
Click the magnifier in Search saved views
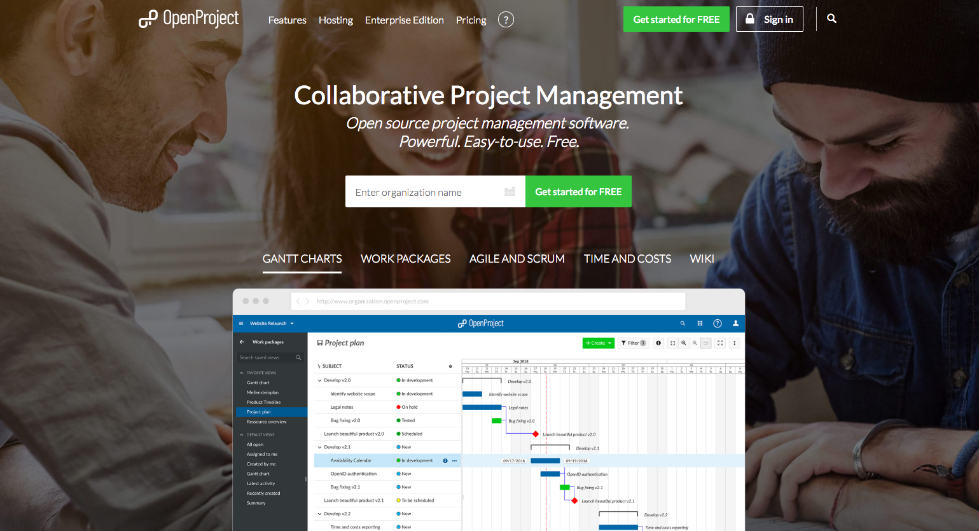tap(298, 357)
